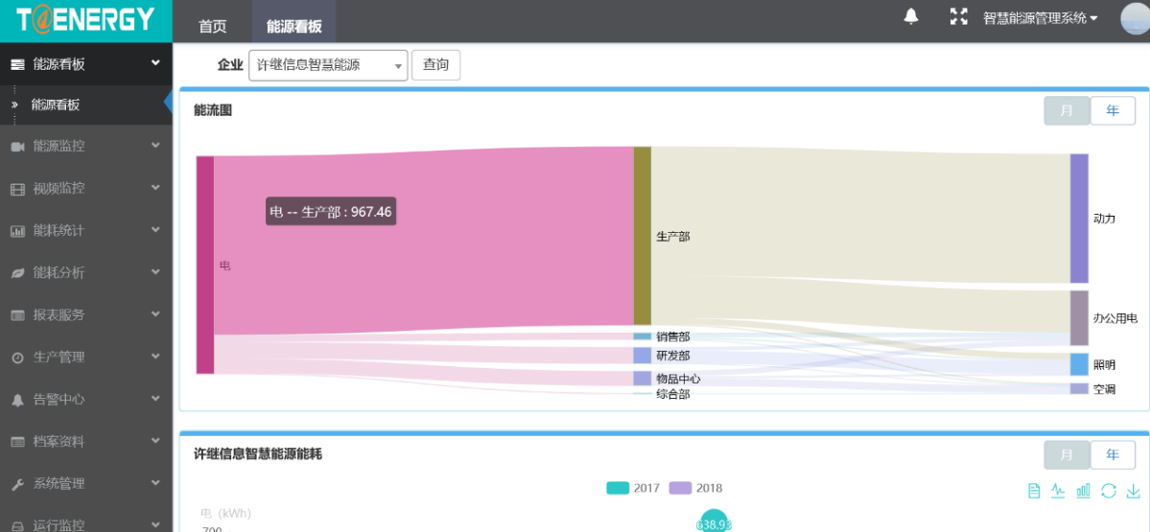Click the fullscreen expand icon
The height and width of the screenshot is (532, 1150).
click(958, 16)
